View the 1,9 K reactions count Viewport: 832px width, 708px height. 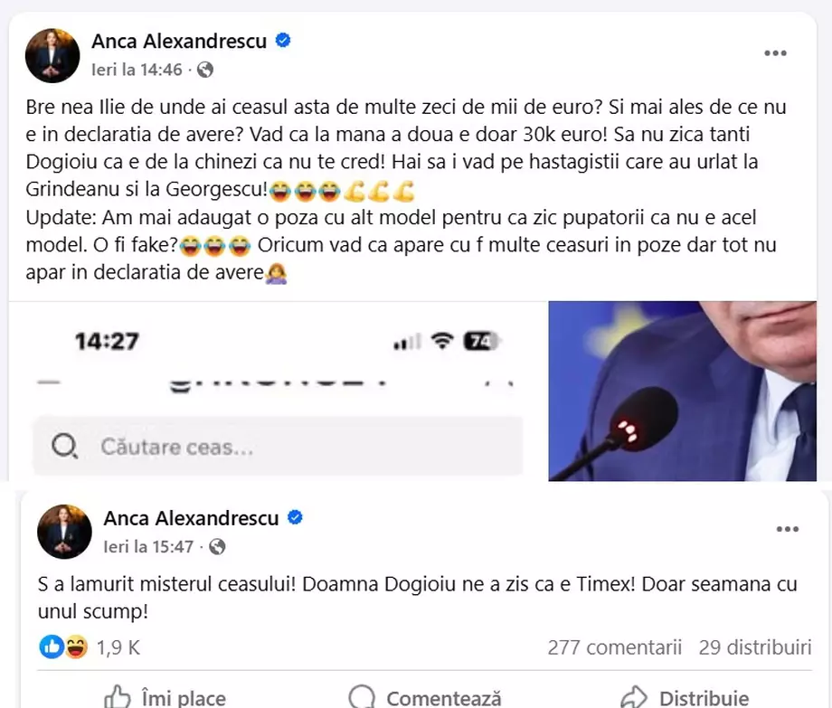tap(118, 647)
